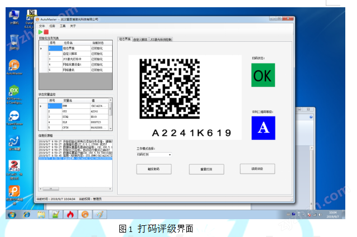
Task: Click the right 读码评级 button
Action: click(x=257, y=169)
